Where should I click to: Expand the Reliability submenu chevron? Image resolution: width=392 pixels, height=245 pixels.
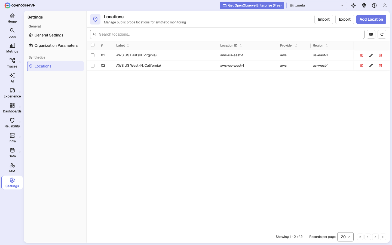point(20,122)
